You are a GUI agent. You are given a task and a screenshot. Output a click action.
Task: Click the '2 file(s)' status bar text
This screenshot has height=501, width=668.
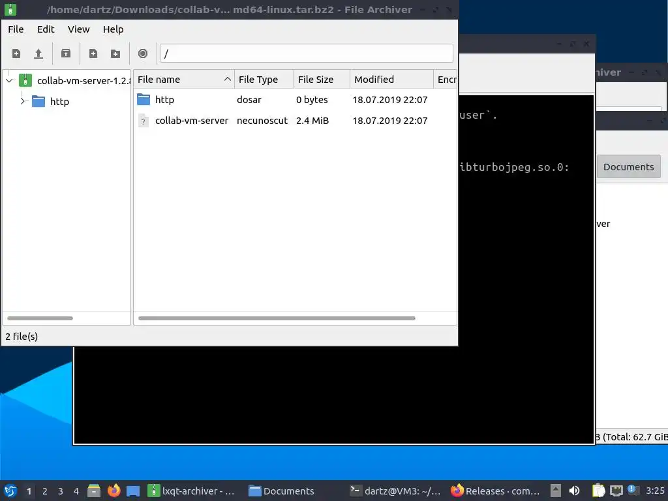tap(22, 337)
